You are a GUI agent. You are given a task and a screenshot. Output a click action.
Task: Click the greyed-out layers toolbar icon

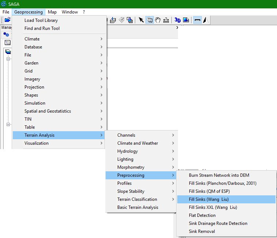(x=122, y=20)
